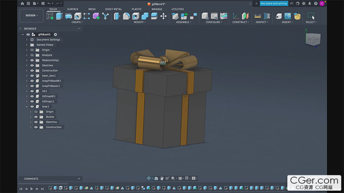
Task: Select the Create Sketch tool
Action: tap(50, 16)
